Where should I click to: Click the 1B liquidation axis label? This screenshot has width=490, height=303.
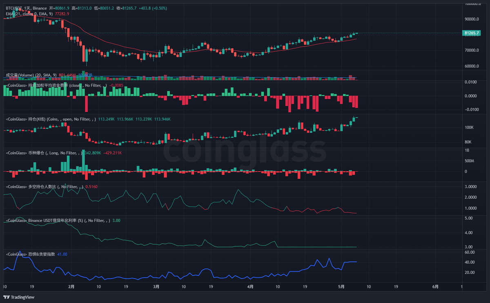(468, 150)
